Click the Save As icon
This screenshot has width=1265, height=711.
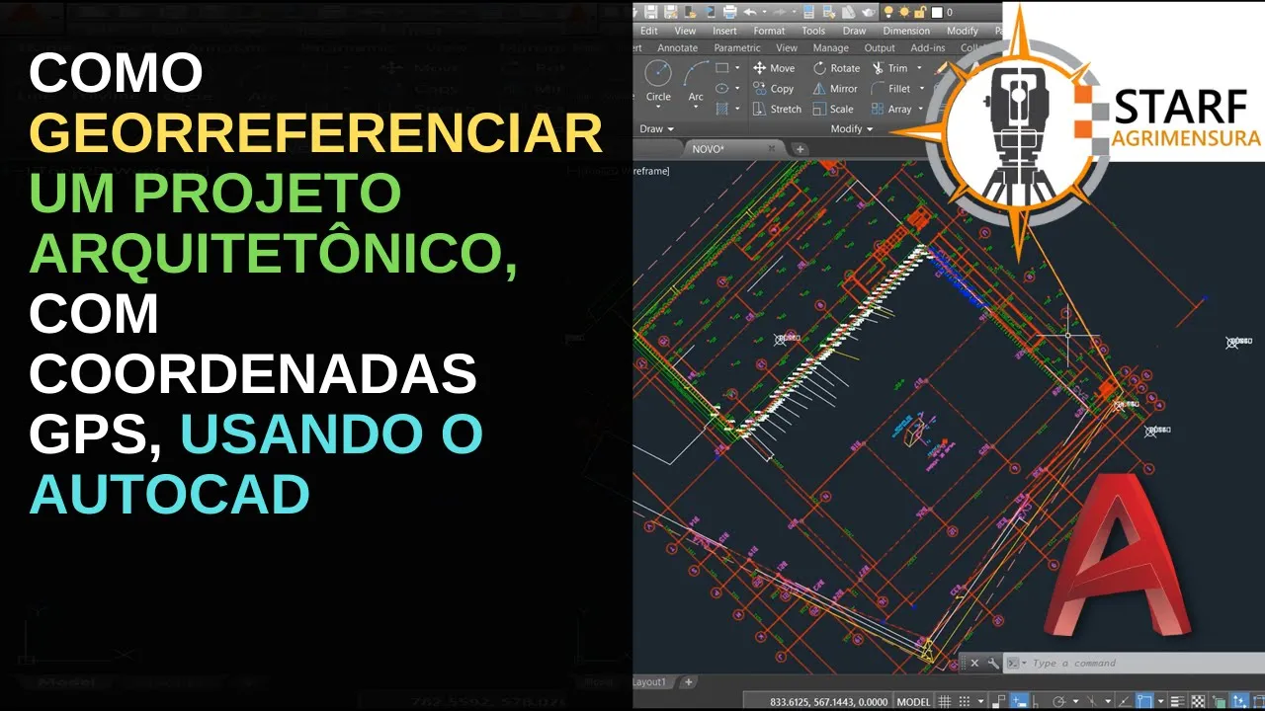670,12
